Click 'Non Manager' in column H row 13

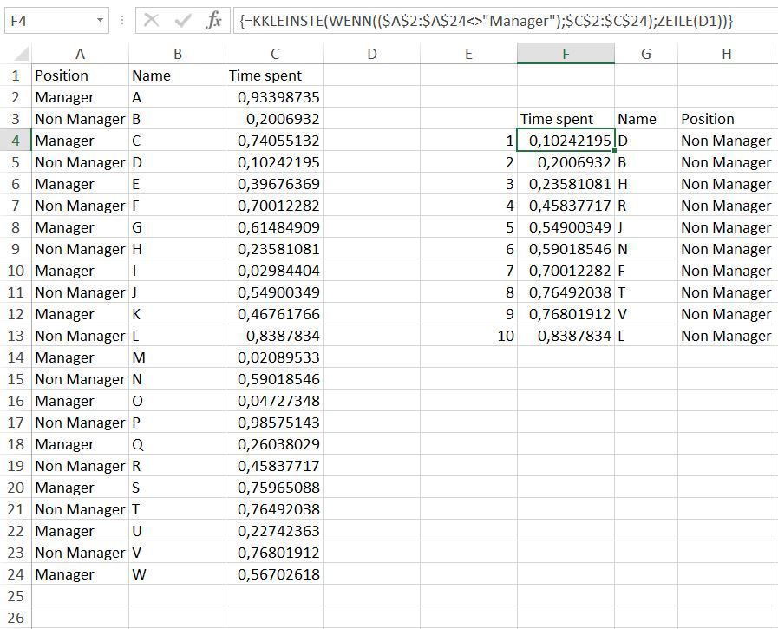pos(727,336)
